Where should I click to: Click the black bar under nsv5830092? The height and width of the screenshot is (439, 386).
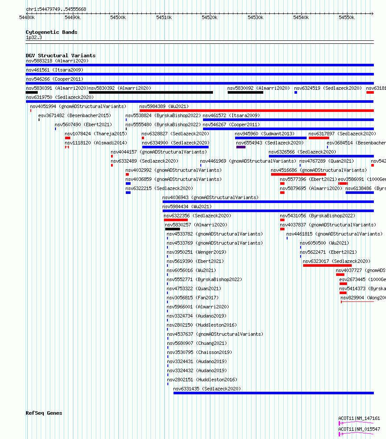pyautogui.click(x=245, y=92)
